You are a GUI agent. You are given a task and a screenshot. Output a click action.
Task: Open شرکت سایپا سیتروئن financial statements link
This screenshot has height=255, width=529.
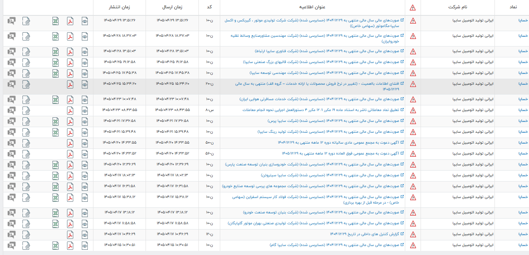333,175
